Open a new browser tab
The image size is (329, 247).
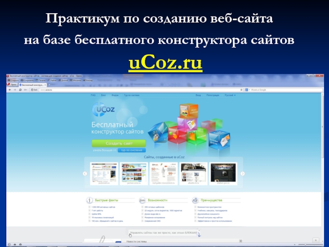click(x=49, y=85)
